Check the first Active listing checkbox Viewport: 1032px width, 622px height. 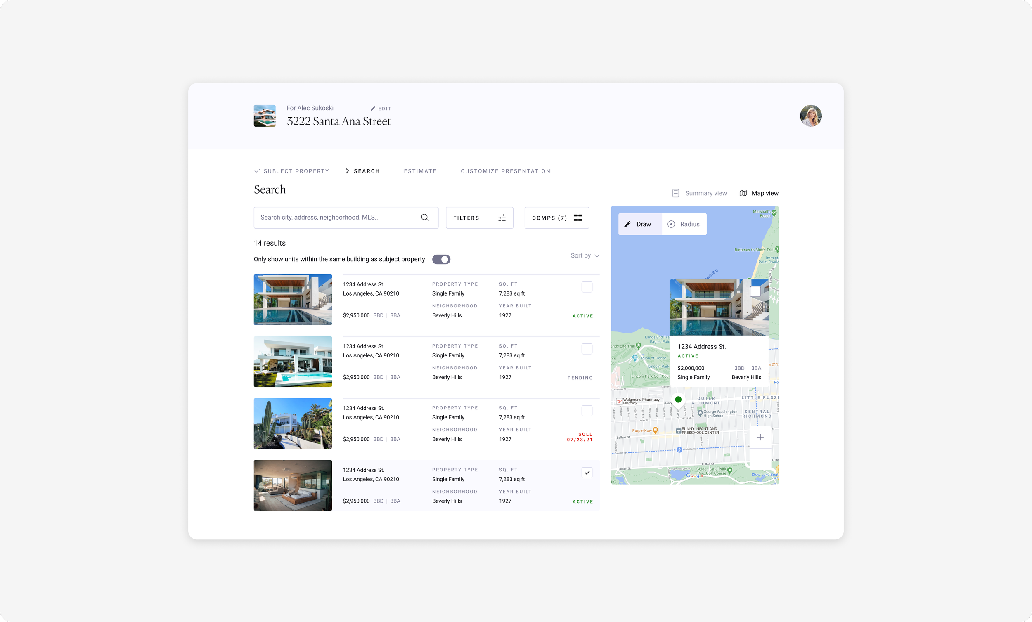point(587,287)
